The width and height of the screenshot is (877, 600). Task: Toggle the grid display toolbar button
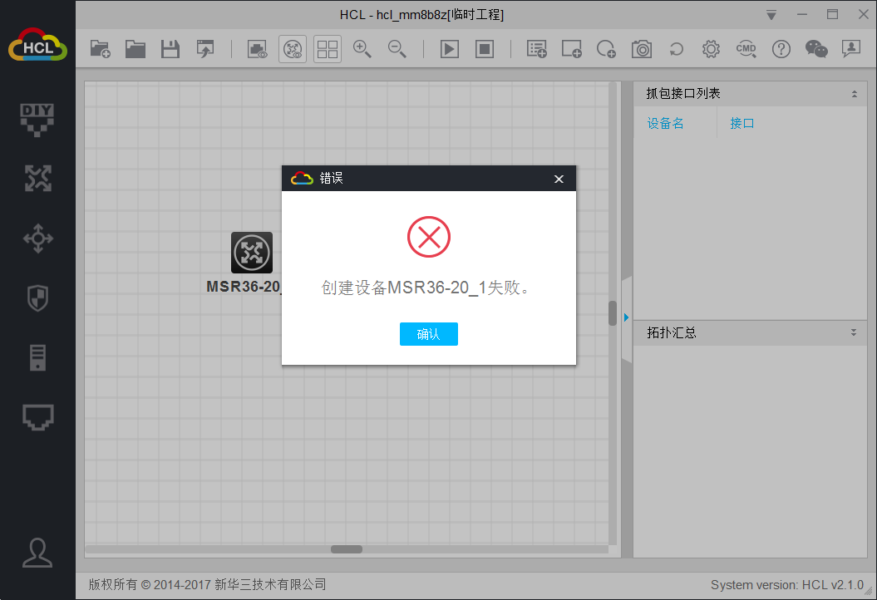click(328, 49)
